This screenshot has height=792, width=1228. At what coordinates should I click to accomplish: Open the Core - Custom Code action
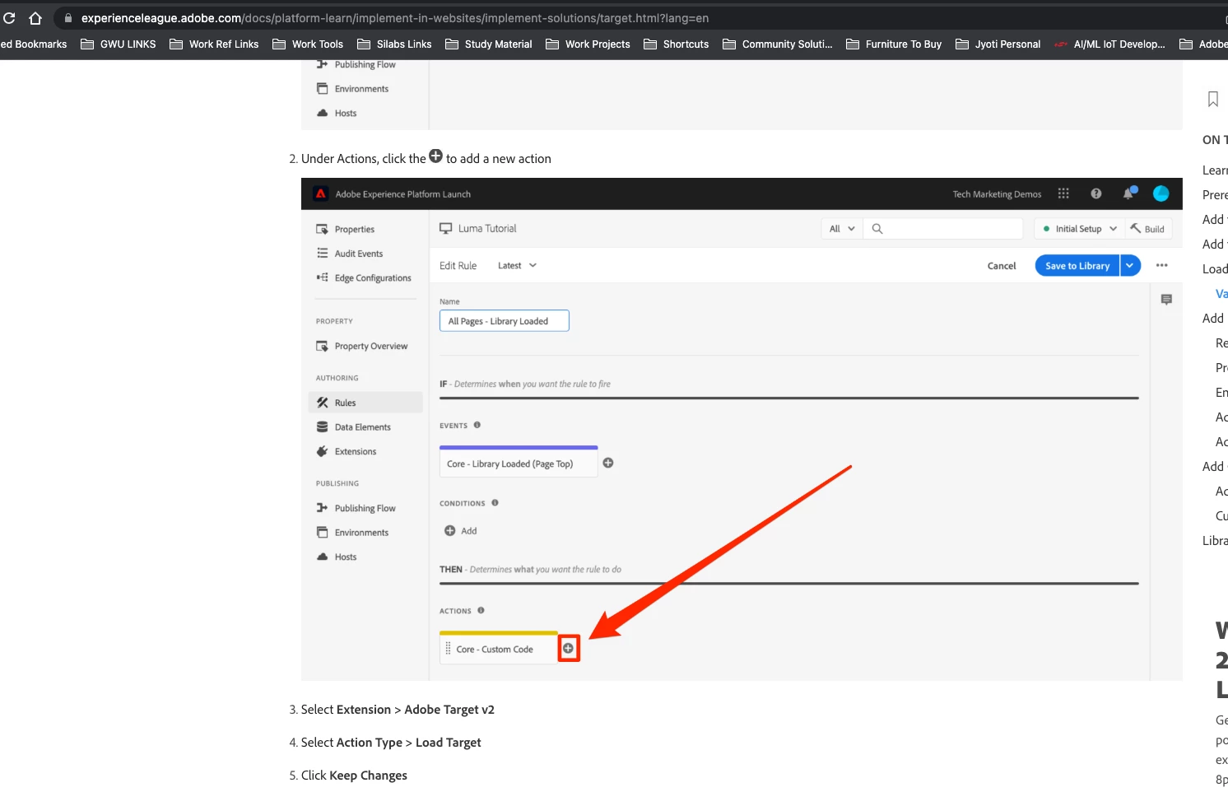499,649
